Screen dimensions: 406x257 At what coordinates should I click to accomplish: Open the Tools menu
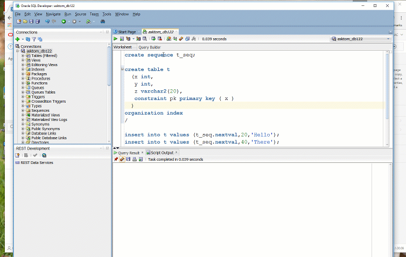click(x=107, y=14)
